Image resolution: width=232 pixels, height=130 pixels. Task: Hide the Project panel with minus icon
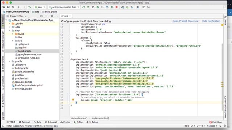click(x=57, y=16)
